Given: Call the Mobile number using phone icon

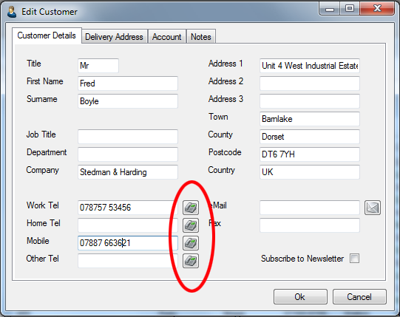Looking at the screenshot, I should [x=191, y=243].
